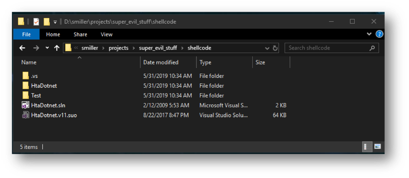The height and width of the screenshot is (178, 409).
Task: Open the File menu
Action: 26,34
